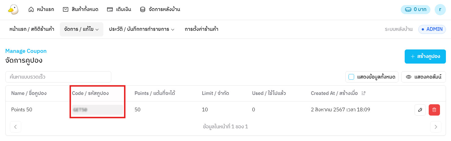Click the pencil edit coupon icon

click(420, 110)
